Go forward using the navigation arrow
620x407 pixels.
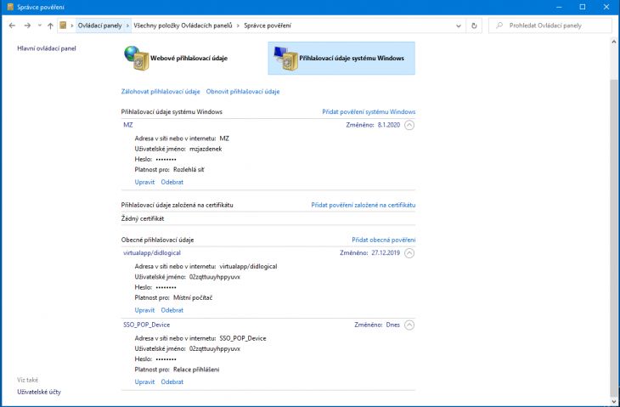click(27, 25)
